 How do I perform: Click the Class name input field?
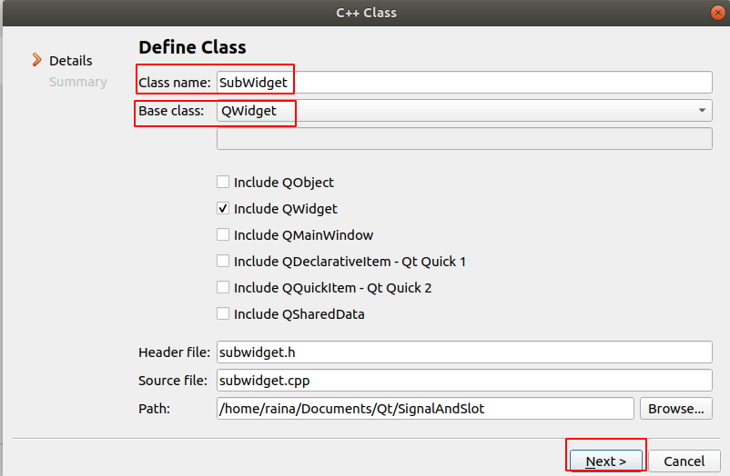pos(464,83)
